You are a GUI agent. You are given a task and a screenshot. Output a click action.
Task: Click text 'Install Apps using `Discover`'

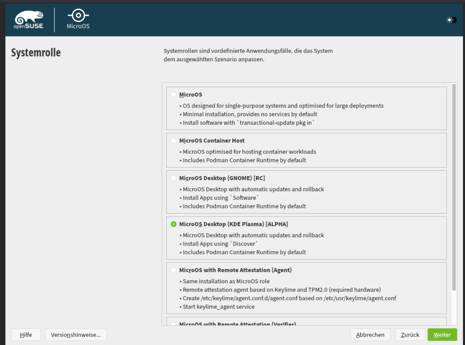(220, 244)
